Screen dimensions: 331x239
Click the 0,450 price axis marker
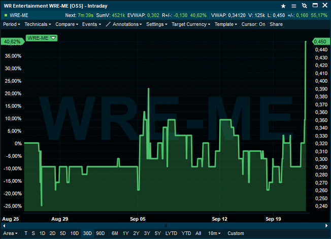point(320,42)
